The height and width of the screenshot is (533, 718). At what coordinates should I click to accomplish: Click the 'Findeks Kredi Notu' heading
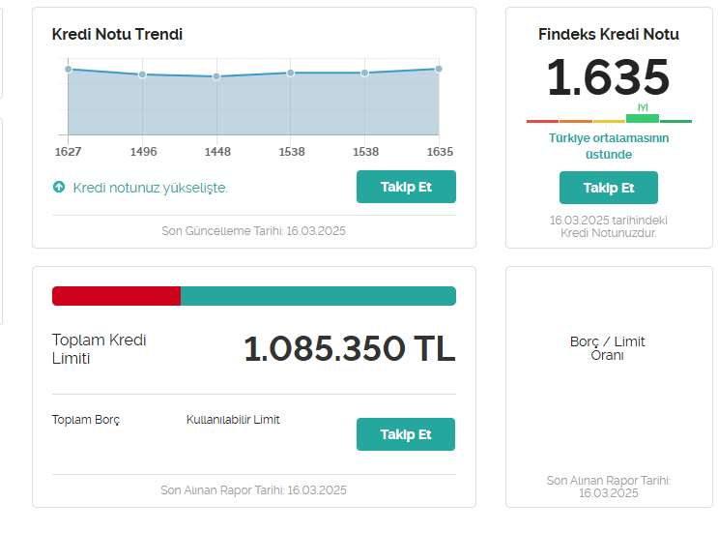[x=609, y=35]
